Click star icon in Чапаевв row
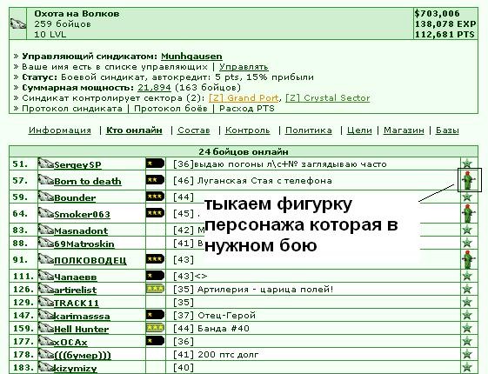 [467, 276]
